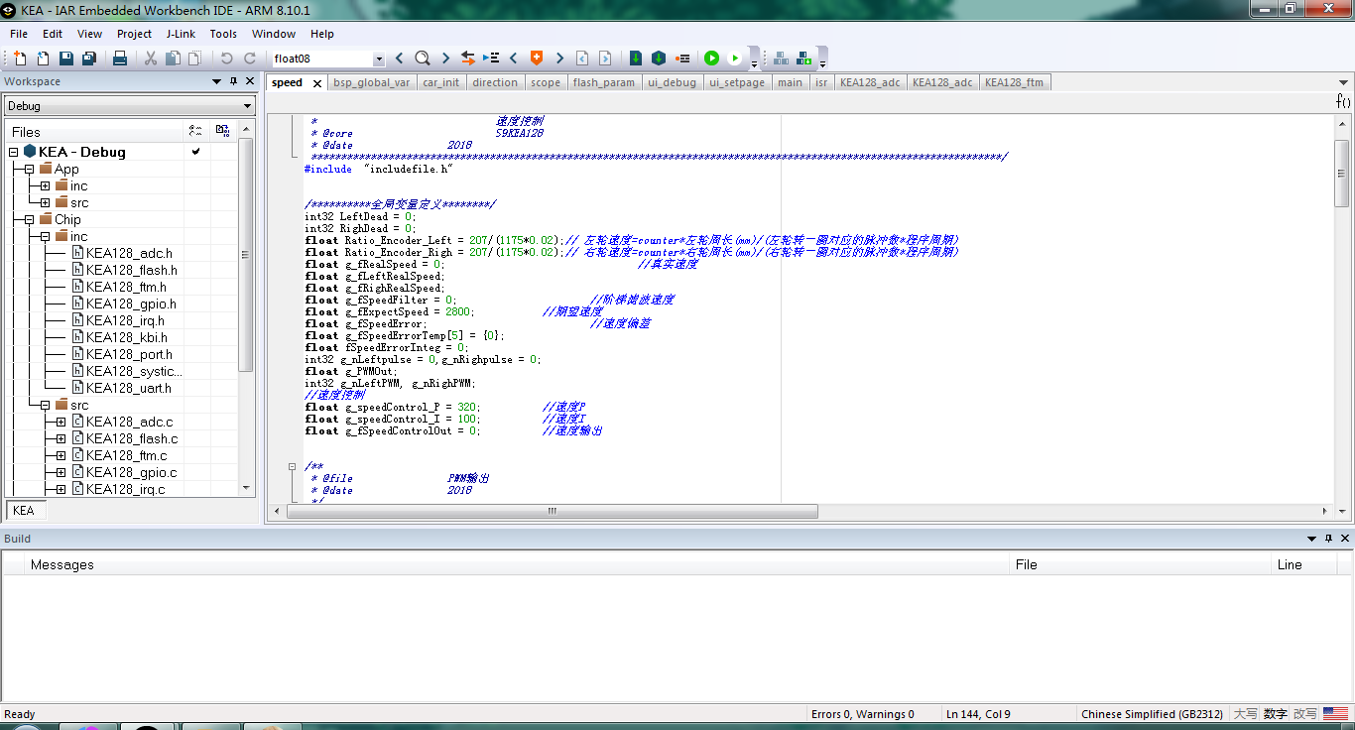Pin or unpin the Build panel

point(1329,539)
